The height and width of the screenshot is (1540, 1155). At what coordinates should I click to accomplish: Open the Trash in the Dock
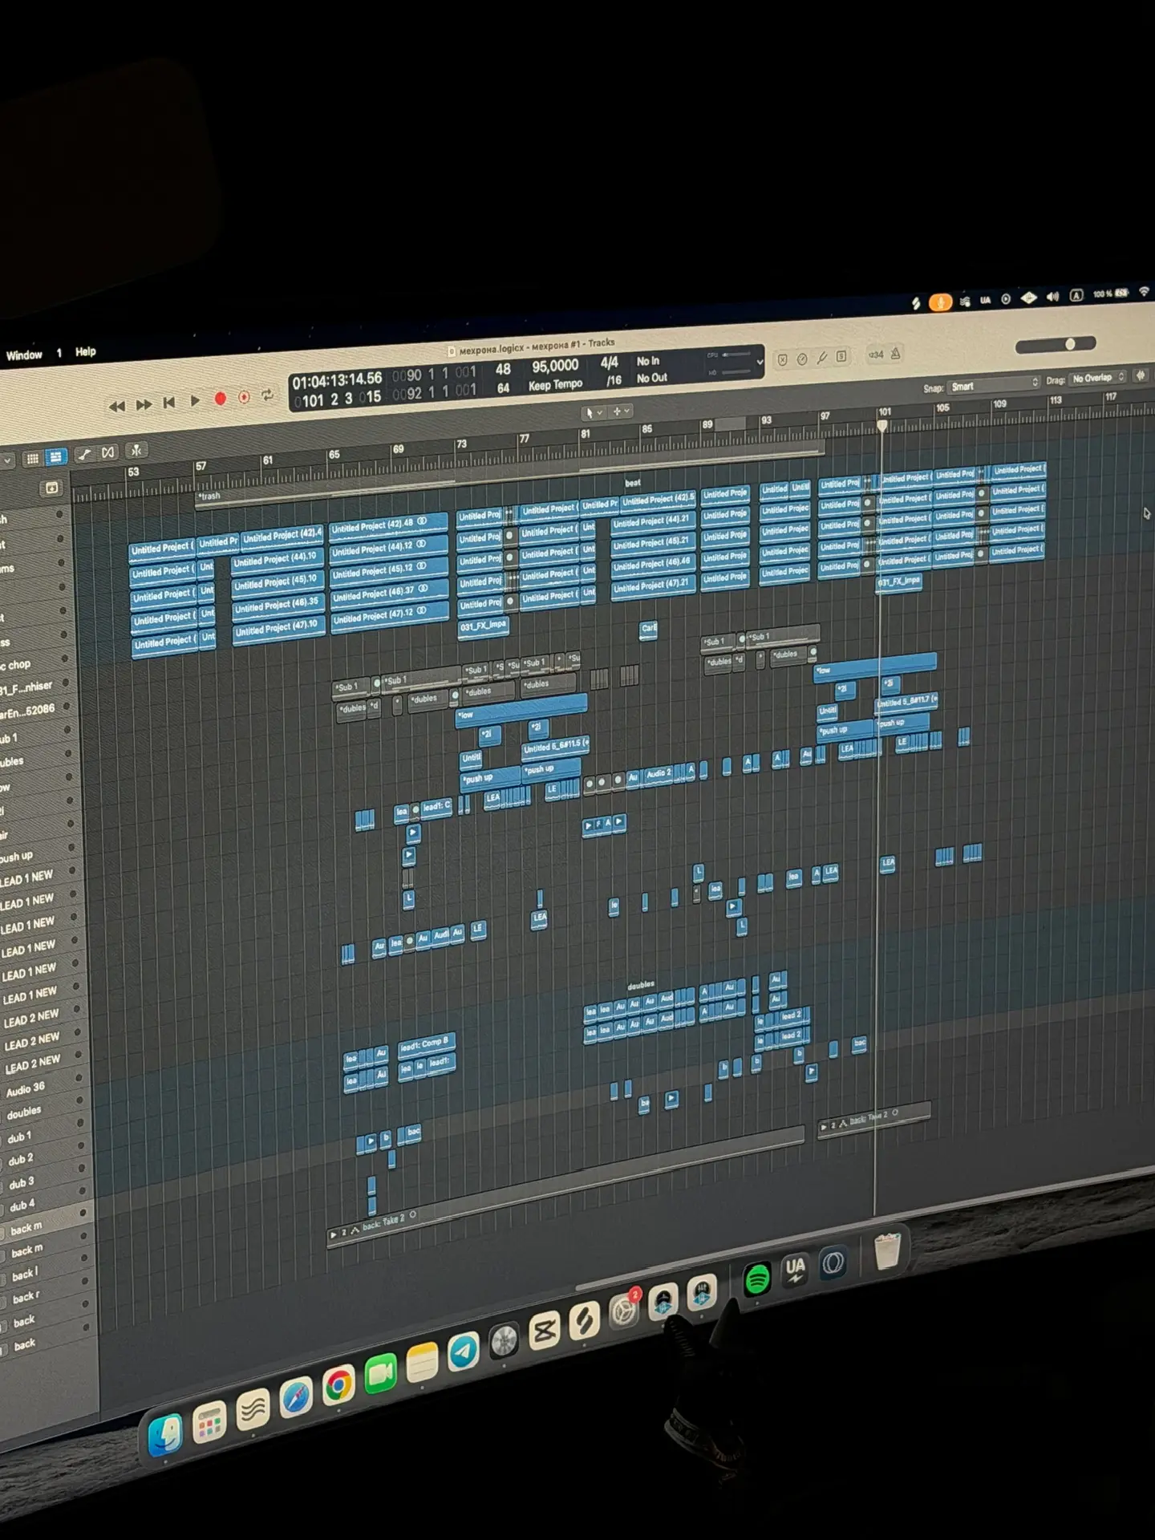pos(887,1250)
